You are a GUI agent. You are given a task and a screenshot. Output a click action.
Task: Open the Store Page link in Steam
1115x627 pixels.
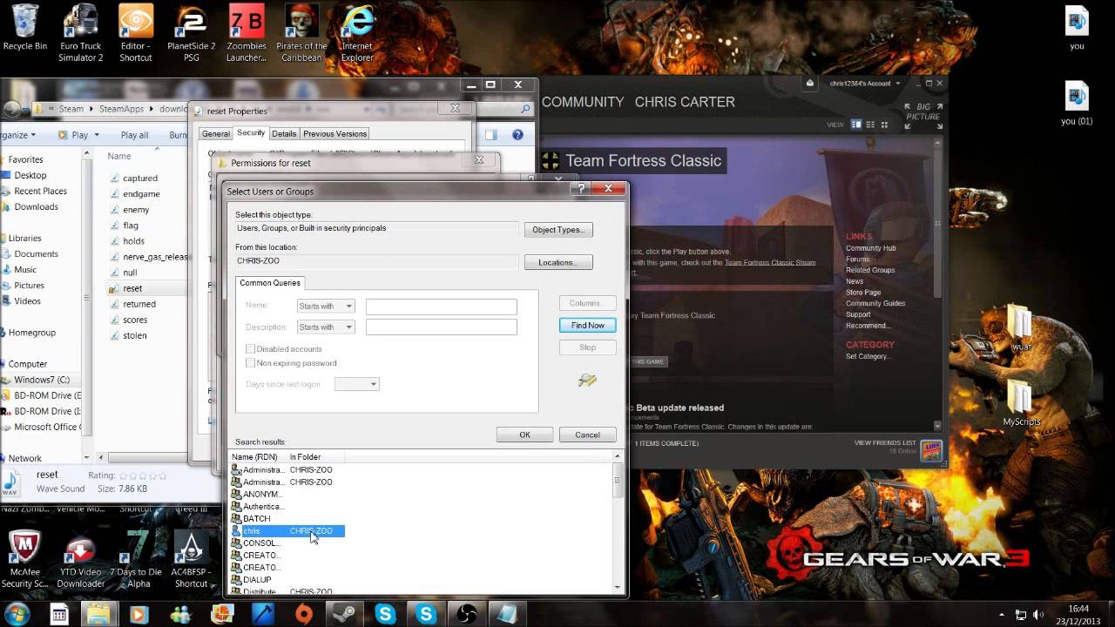point(862,293)
